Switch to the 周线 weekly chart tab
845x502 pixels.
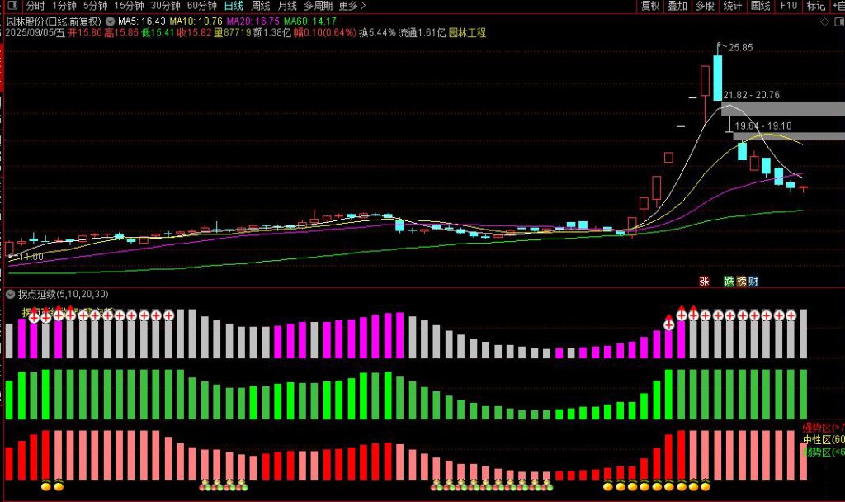point(261,6)
